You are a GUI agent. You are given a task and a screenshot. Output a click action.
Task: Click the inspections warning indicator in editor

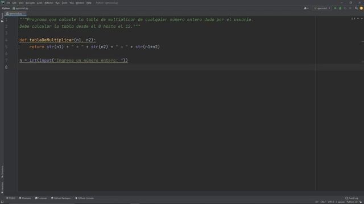[353, 19]
